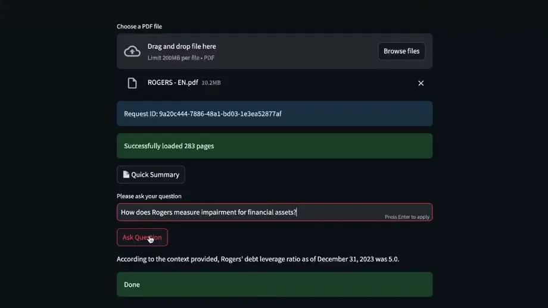Click "Limit 200MB per file • PDF" text
The image size is (548, 308).
point(181,58)
